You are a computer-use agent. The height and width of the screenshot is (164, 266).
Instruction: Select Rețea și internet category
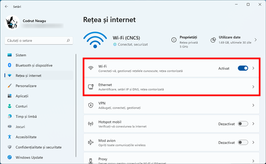pos(39,75)
